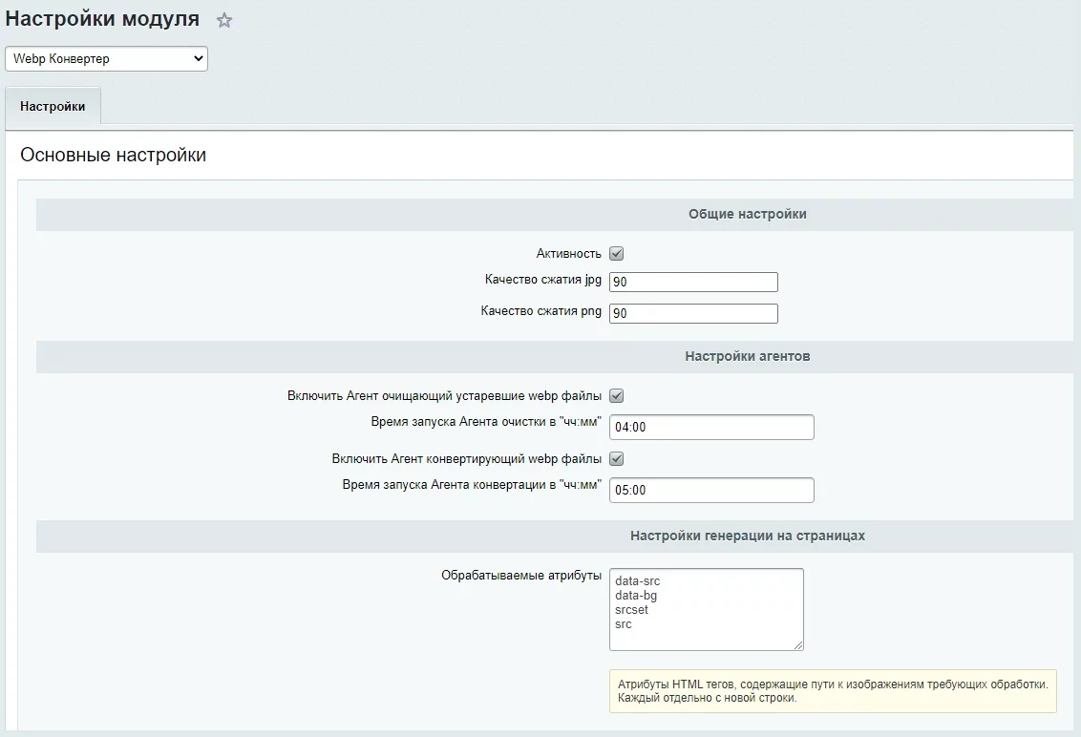Click inside the processed attributes textarea
Image resolution: width=1081 pixels, height=737 pixels.
[x=706, y=609]
